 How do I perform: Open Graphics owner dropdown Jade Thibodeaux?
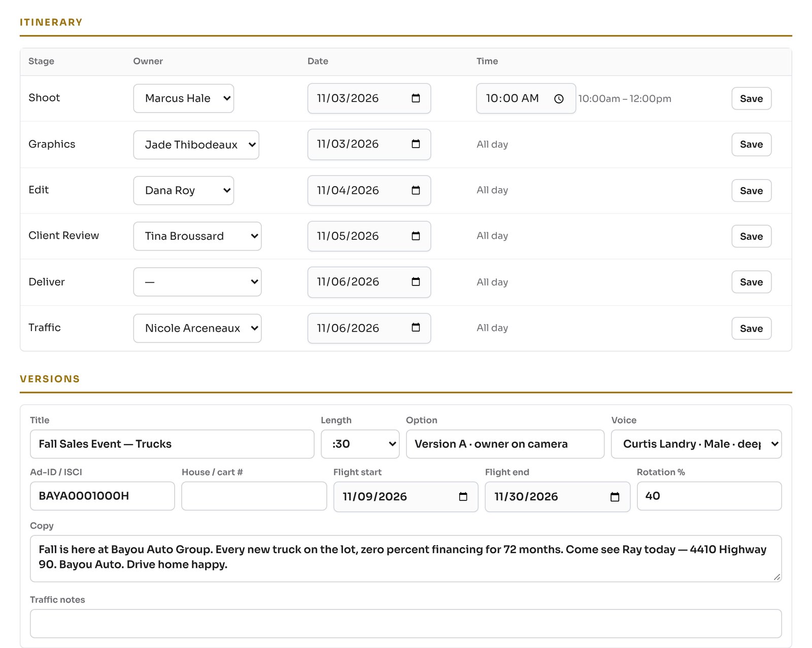(x=196, y=145)
